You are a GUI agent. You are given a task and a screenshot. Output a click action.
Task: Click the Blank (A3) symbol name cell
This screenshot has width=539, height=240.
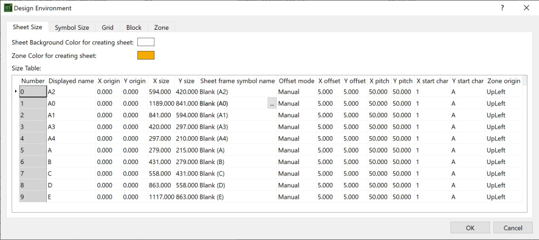pyautogui.click(x=238, y=127)
